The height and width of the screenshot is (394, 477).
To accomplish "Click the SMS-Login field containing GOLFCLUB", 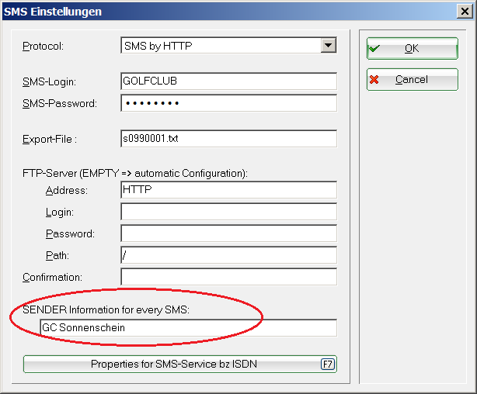I will pyautogui.click(x=228, y=81).
